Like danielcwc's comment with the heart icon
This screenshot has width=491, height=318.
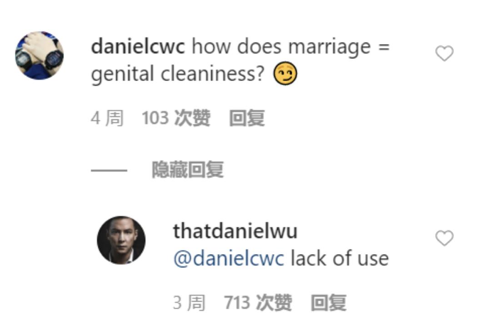tap(444, 53)
